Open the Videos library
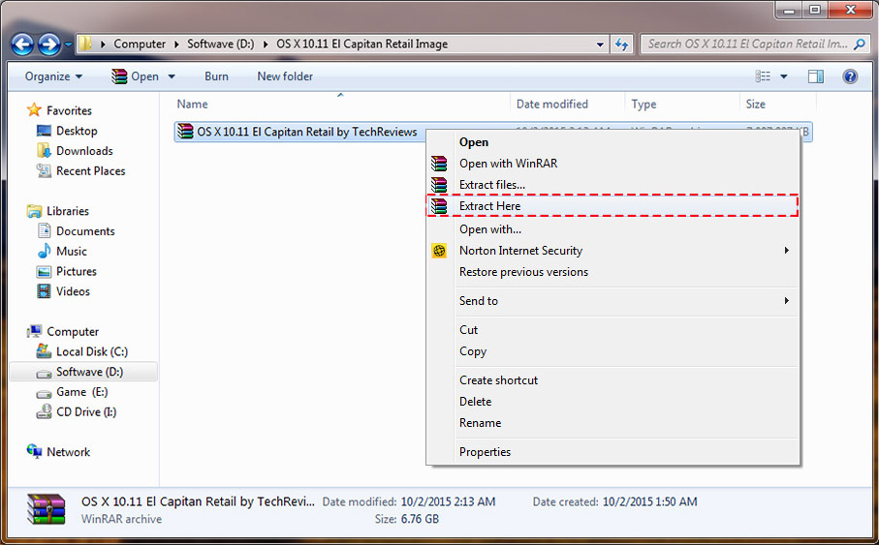The image size is (879, 545). [73, 291]
